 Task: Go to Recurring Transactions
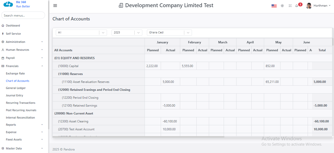tap(21, 103)
